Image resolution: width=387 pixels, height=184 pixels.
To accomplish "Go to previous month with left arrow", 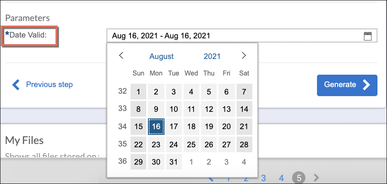I will (x=121, y=56).
